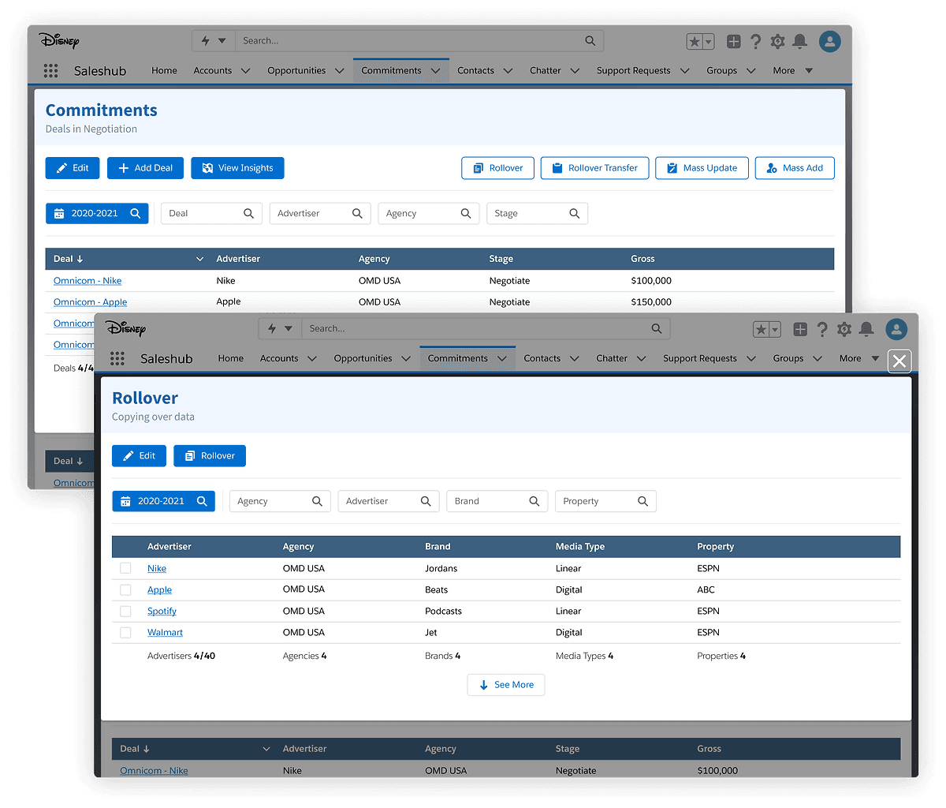Click Agency filter field in Rollover window
Screen dimensions: 946x808
(280, 501)
